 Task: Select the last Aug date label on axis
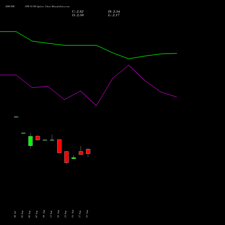[87, 214]
